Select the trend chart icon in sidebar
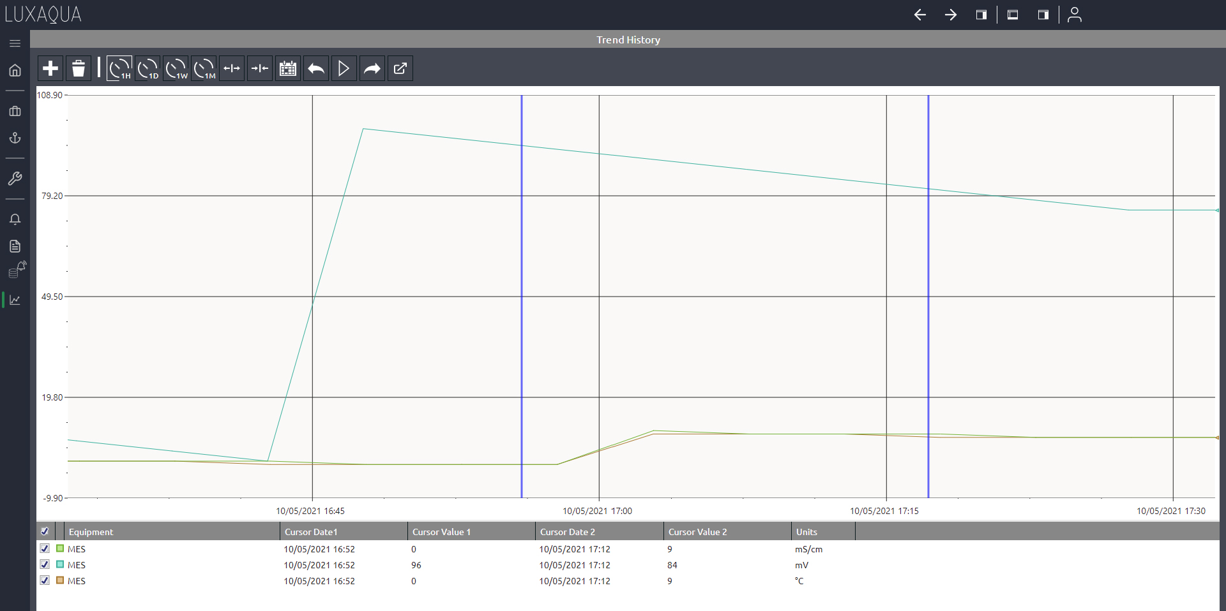Image resolution: width=1226 pixels, height=611 pixels. pos(15,300)
